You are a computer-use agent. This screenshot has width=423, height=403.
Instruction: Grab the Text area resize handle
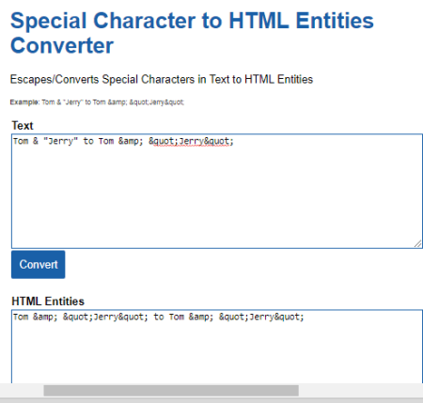(417, 243)
